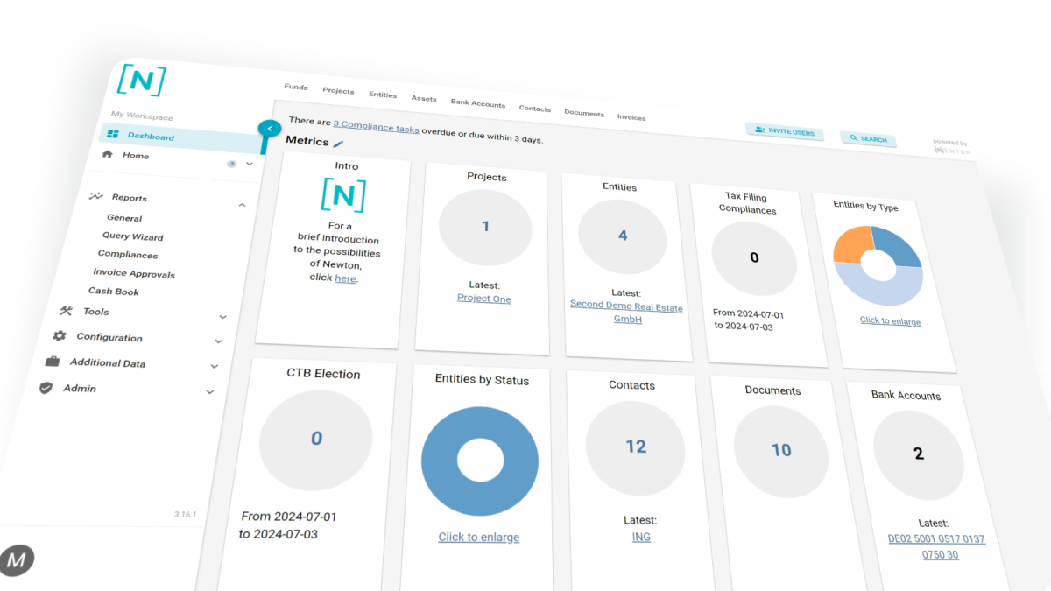
Task: Open the Funds menu item
Action: pyautogui.click(x=296, y=88)
